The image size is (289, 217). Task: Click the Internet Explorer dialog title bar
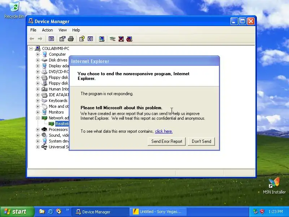point(144,61)
